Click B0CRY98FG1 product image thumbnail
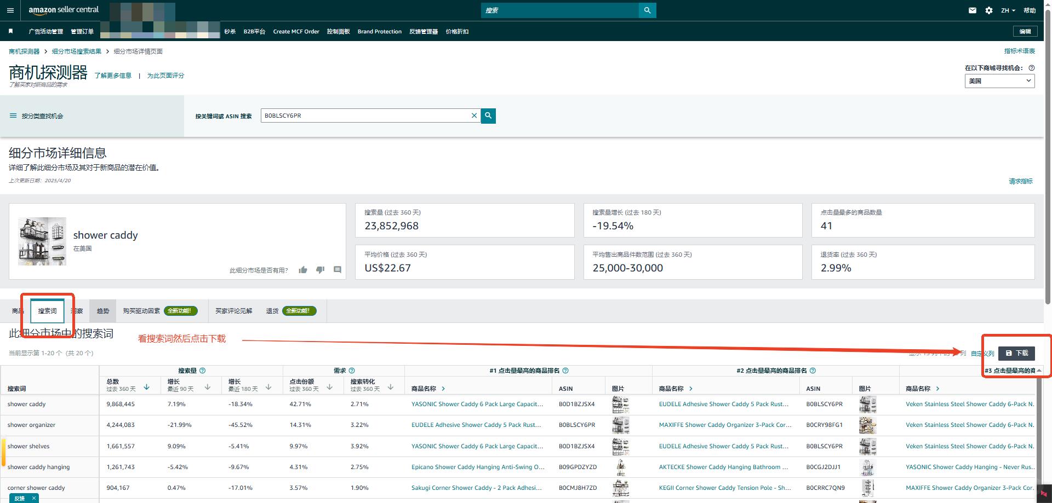This screenshot has width=1052, height=503. pos(868,425)
